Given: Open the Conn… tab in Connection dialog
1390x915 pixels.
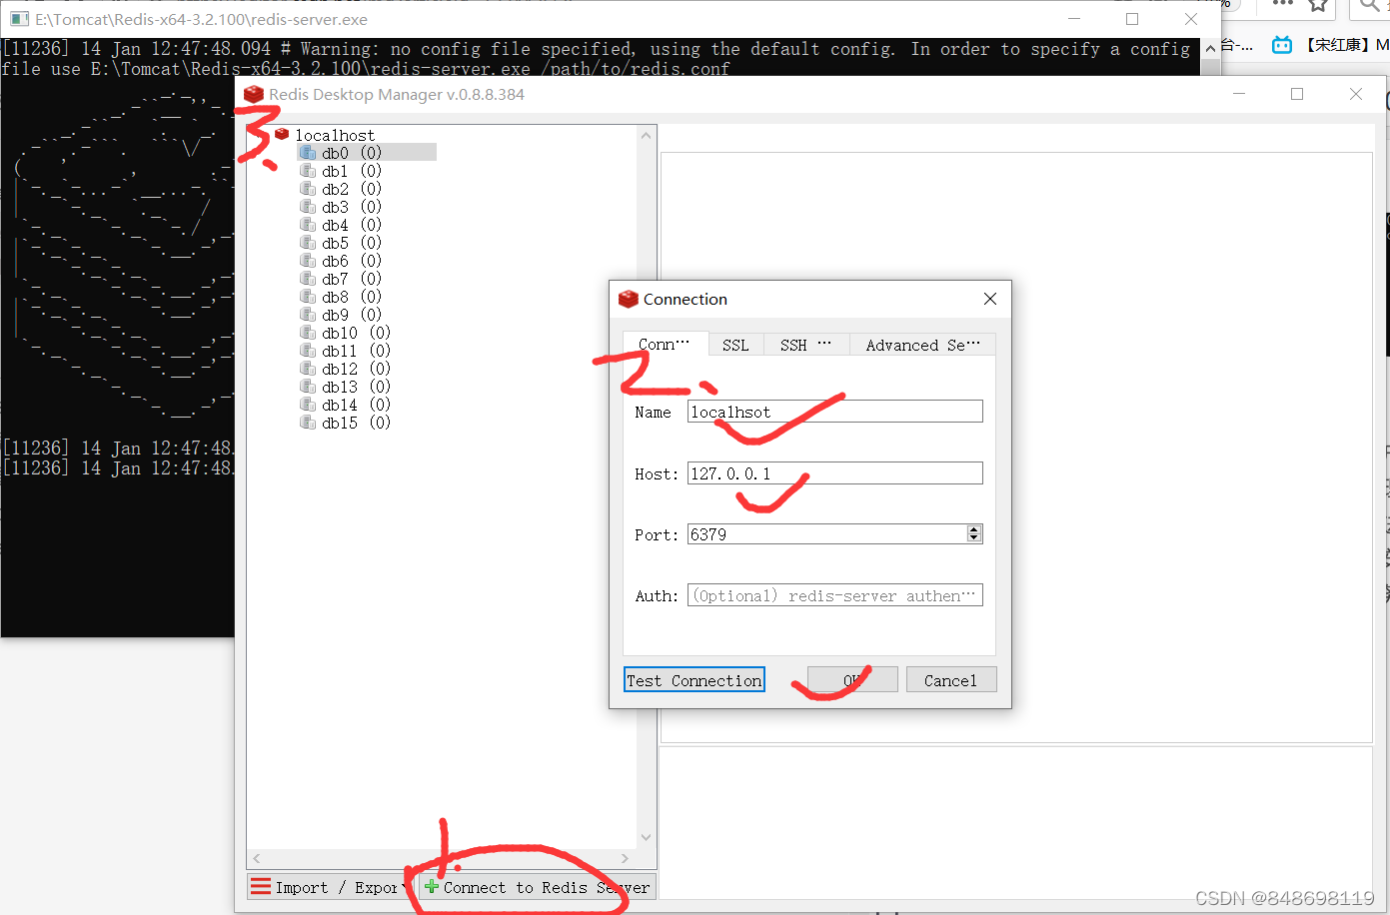Looking at the screenshot, I should tap(665, 345).
